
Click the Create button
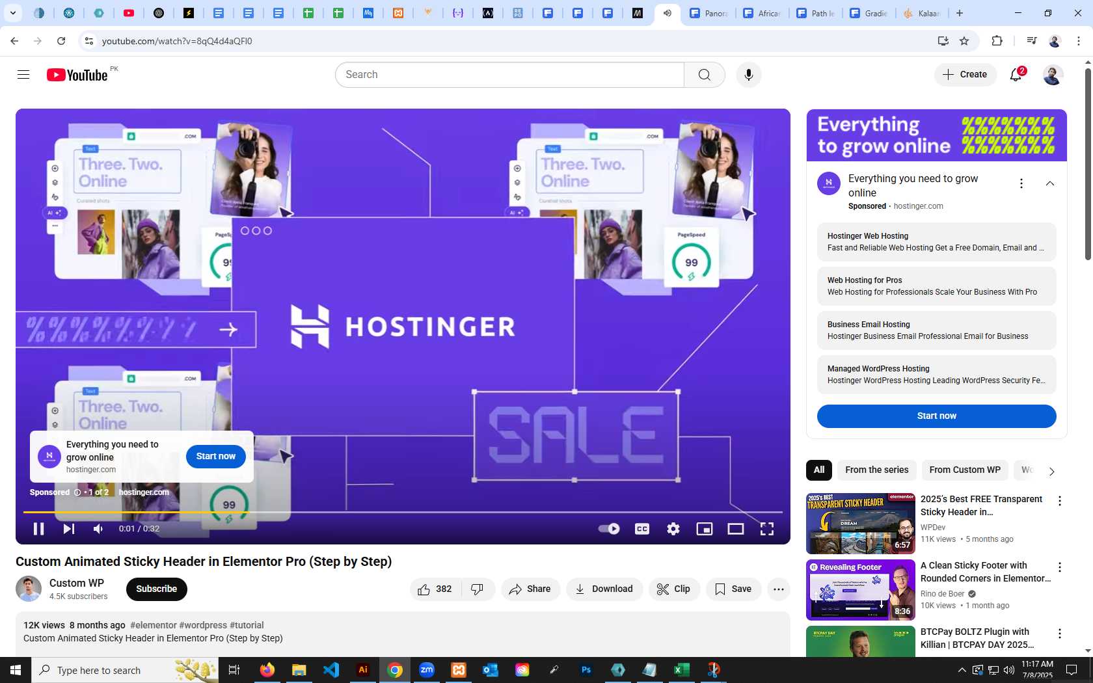[965, 75]
